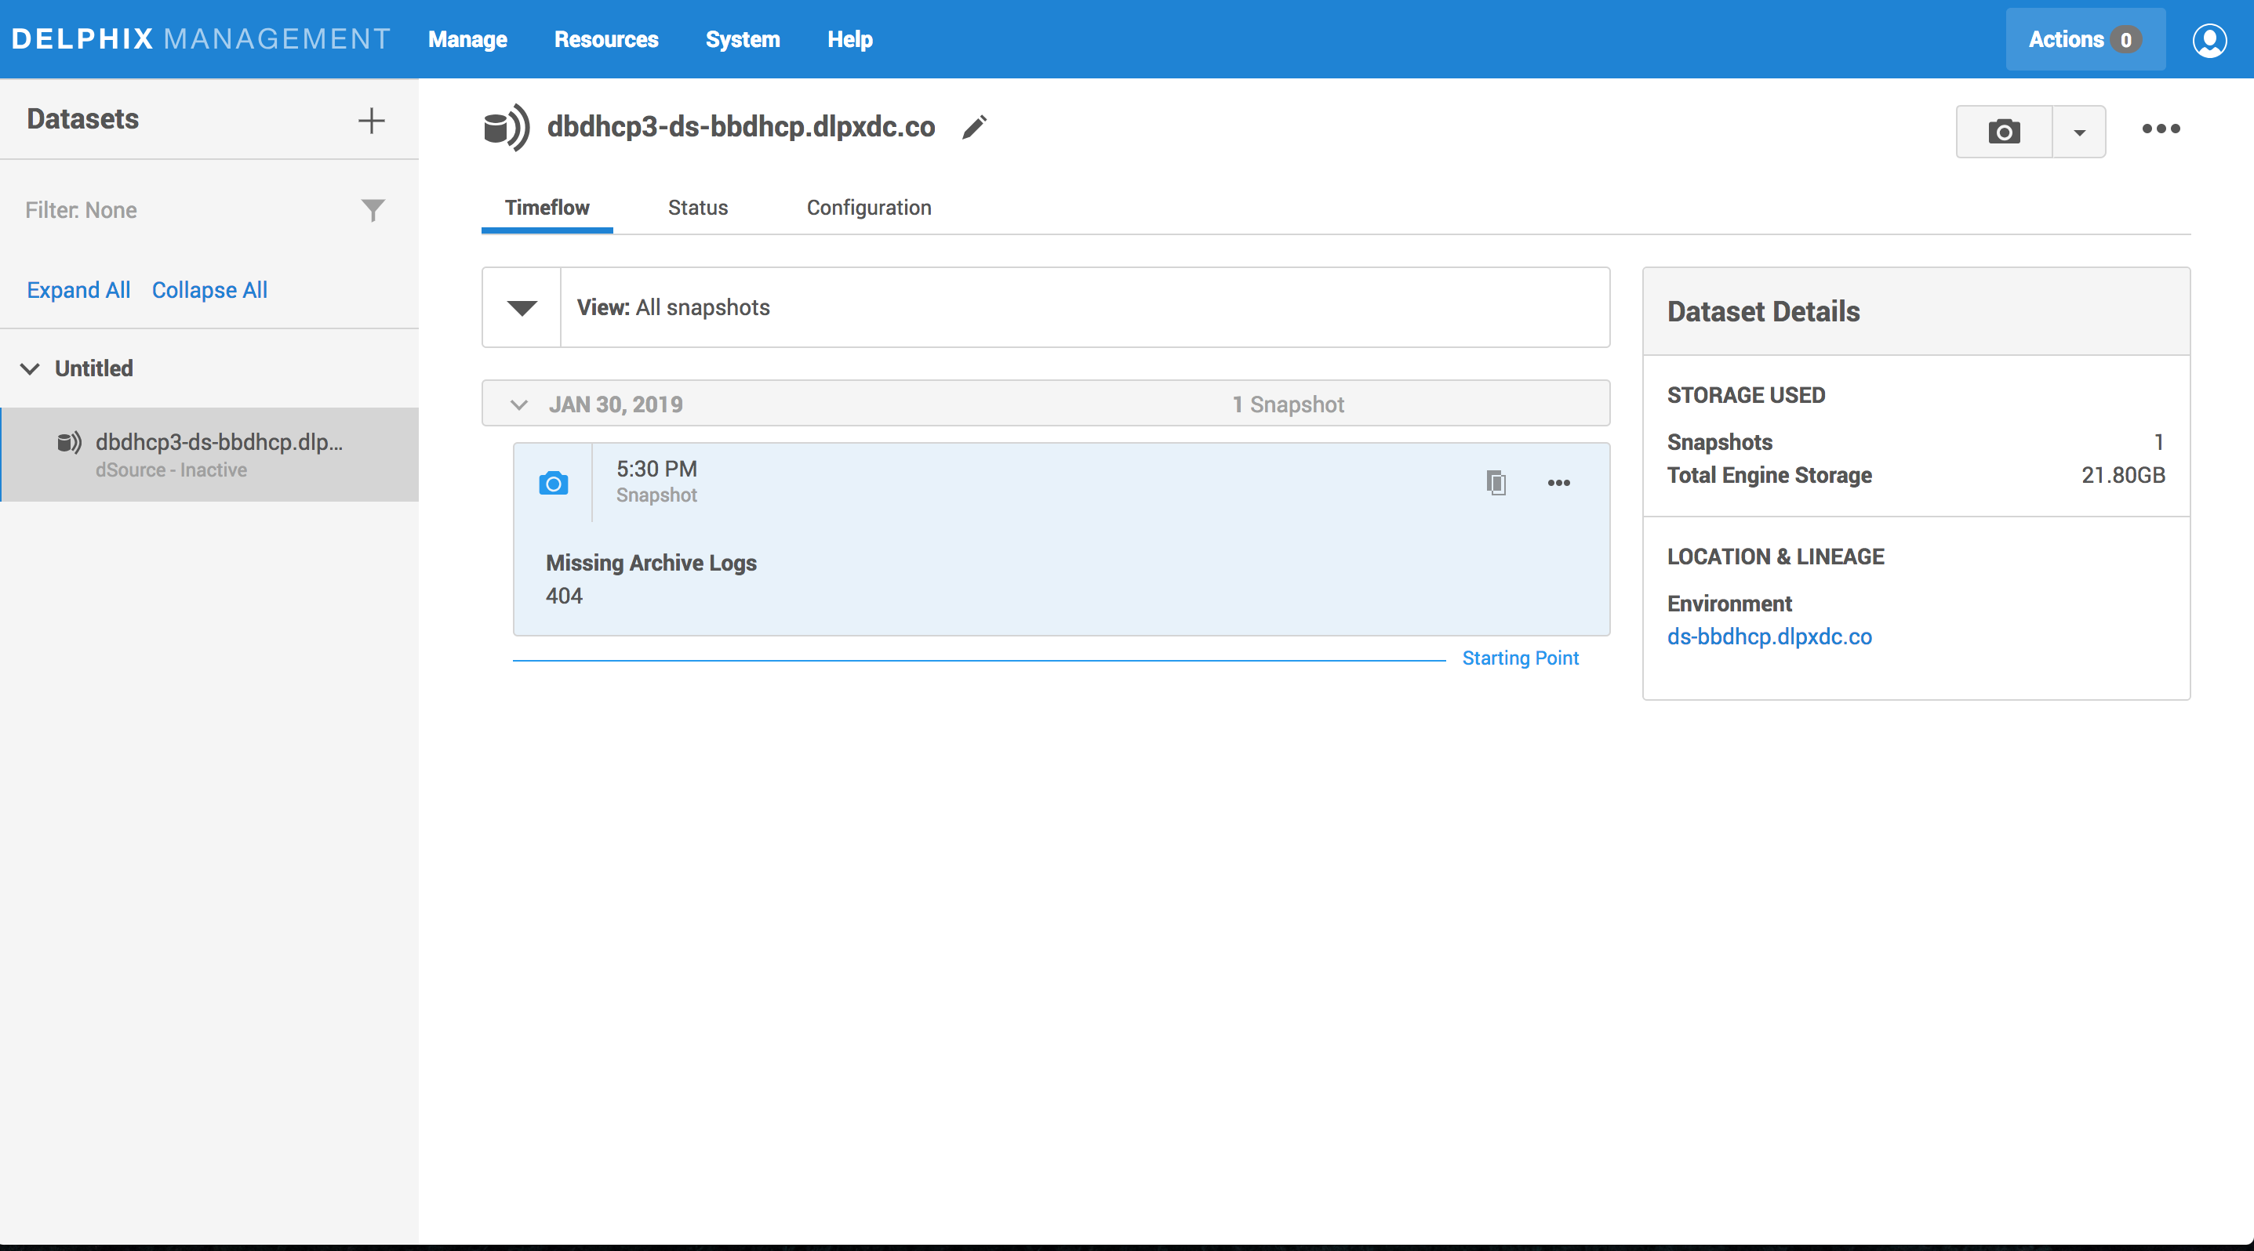Open the Manage menu
Image resolution: width=2254 pixels, height=1251 pixels.
click(x=467, y=39)
